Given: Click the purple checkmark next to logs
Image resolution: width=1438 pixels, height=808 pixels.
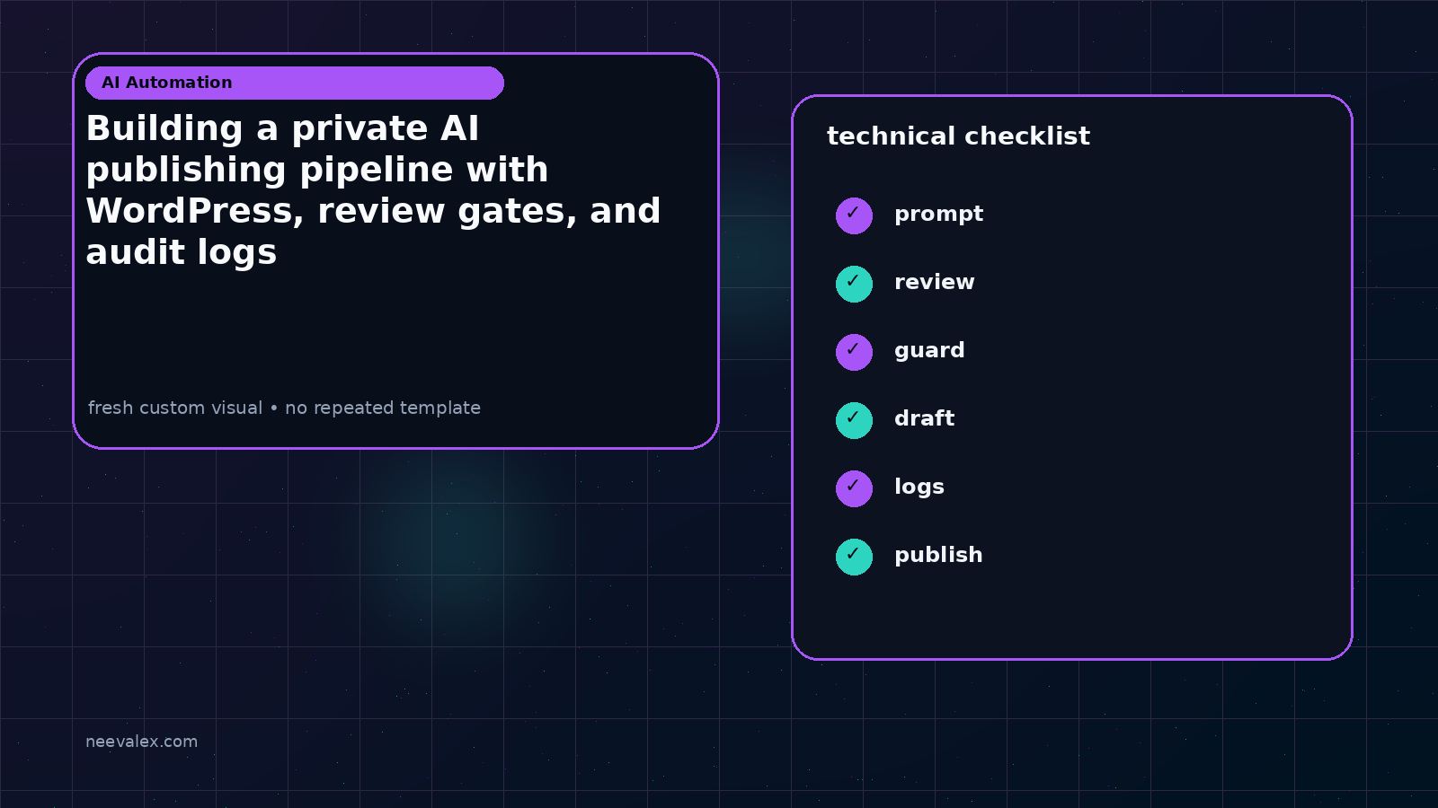Looking at the screenshot, I should point(854,488).
